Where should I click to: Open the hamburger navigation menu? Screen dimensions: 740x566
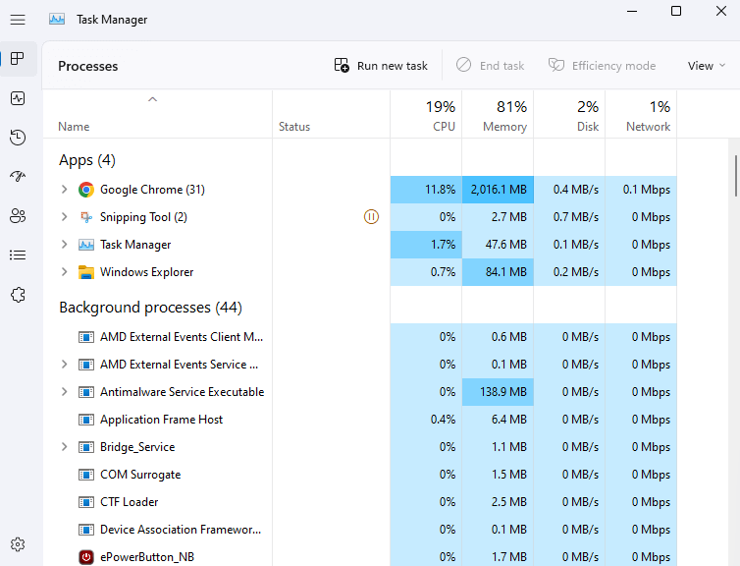click(x=18, y=19)
